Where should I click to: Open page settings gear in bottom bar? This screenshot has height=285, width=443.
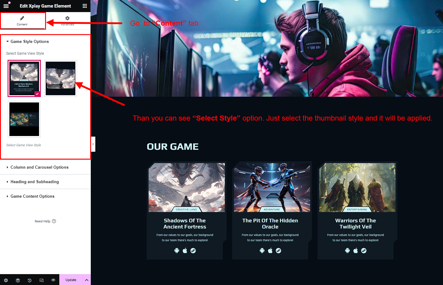[6, 280]
